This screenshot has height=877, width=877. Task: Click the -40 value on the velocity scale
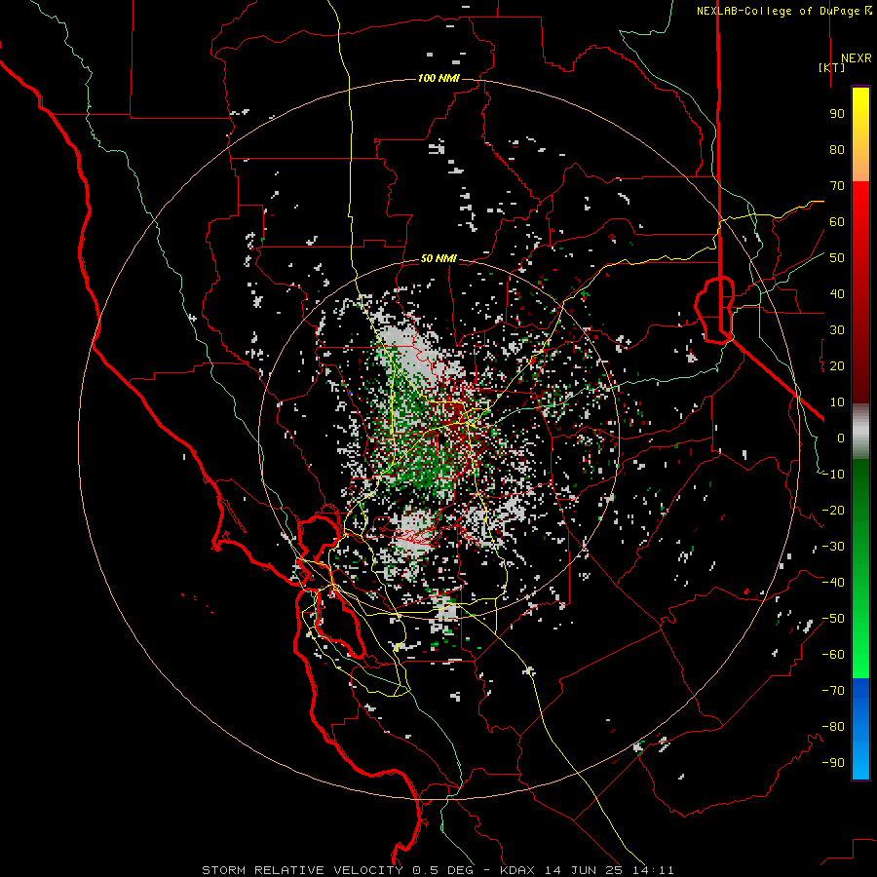pyautogui.click(x=833, y=583)
